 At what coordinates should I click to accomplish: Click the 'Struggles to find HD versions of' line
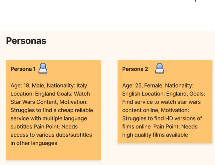click(162, 118)
